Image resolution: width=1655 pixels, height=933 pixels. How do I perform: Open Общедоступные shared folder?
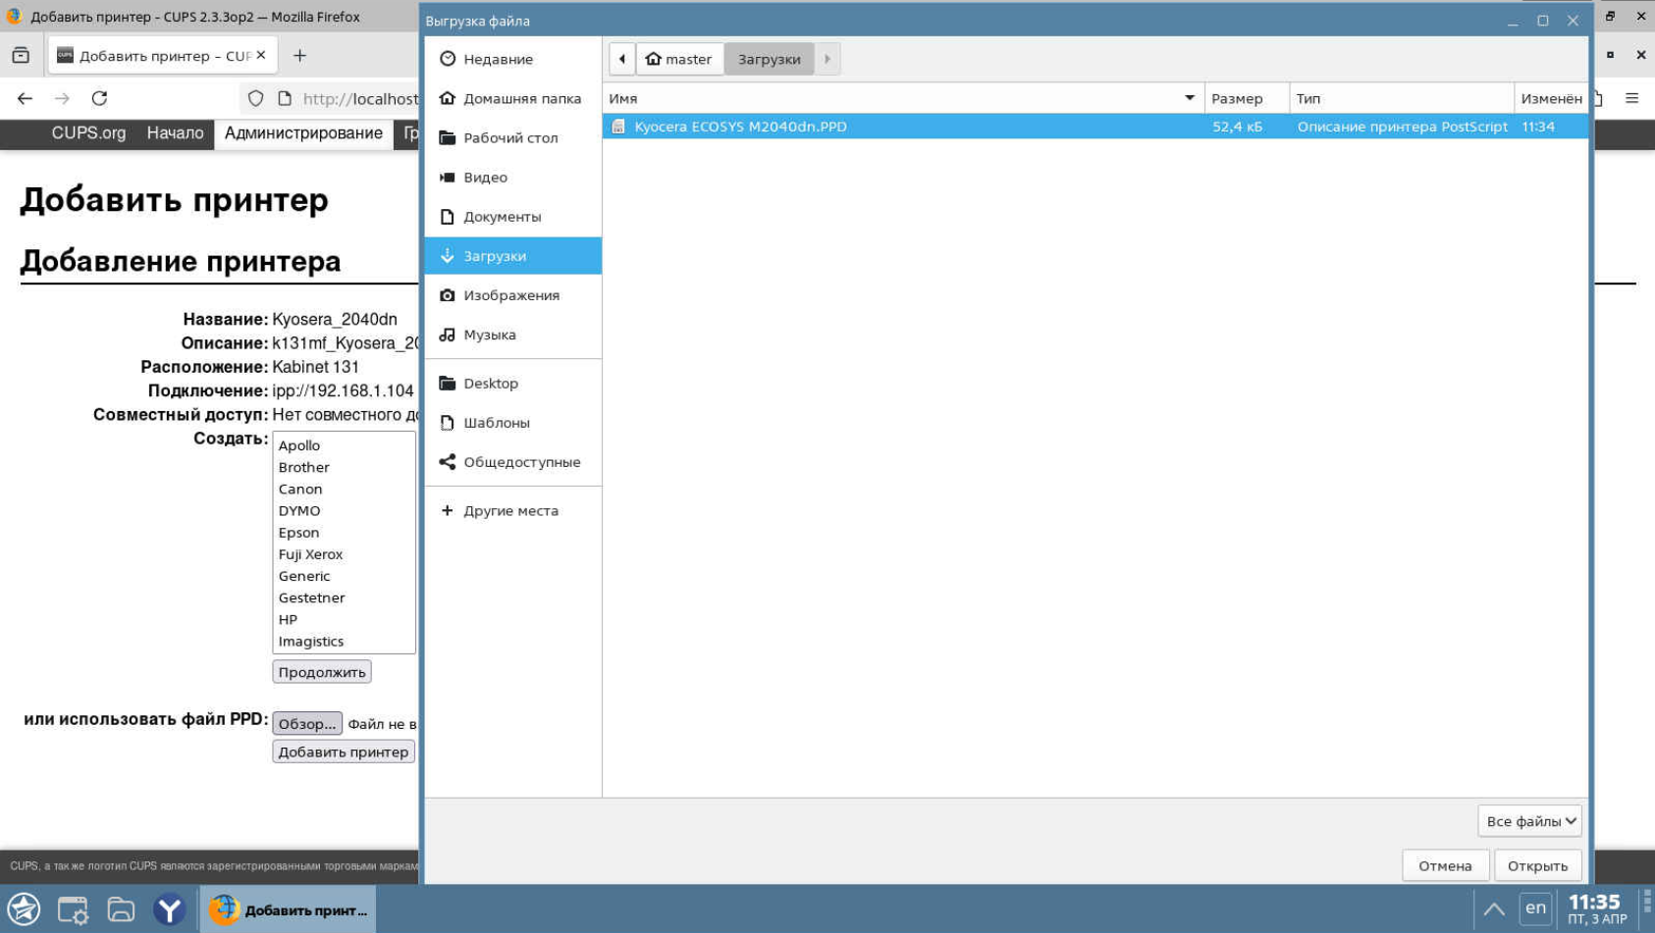[x=521, y=462]
